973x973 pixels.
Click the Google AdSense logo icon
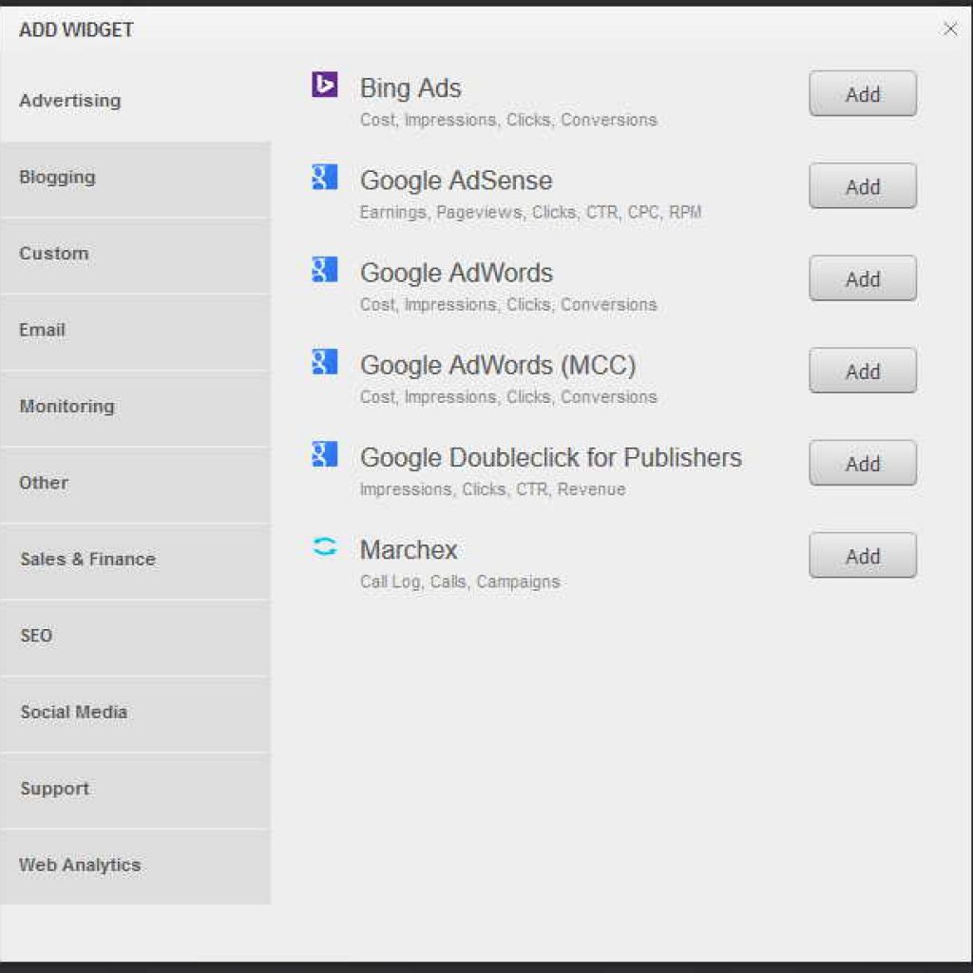[x=325, y=176]
